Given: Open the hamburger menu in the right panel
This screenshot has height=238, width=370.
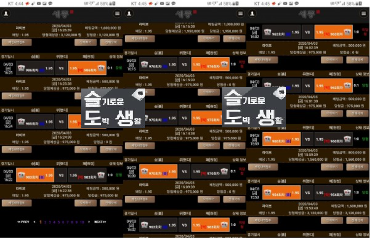Looking at the screenshot, I should (x=364, y=14).
